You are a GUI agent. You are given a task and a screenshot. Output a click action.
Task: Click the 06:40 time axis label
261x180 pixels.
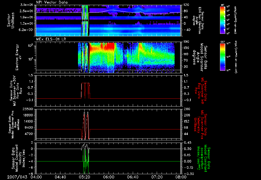point(133,177)
